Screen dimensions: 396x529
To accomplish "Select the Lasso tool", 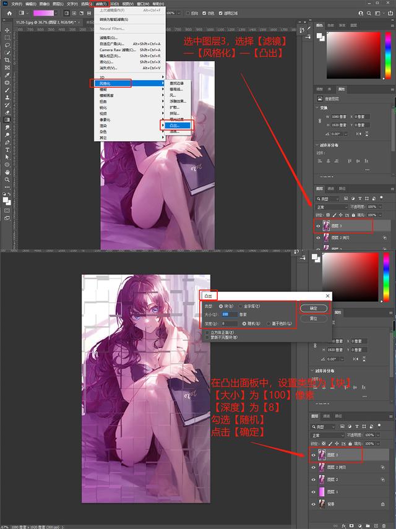I will coord(7,45).
